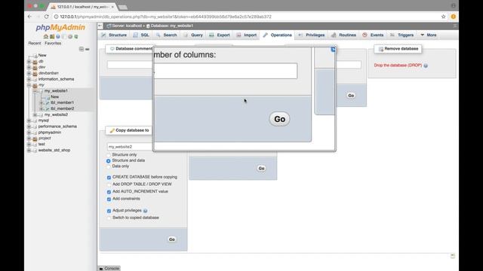Show the Recent tables list
Viewport: 483px width, 271px height.
tap(35, 44)
